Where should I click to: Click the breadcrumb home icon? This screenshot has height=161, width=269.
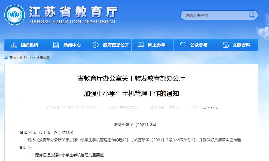[x=6, y=58]
